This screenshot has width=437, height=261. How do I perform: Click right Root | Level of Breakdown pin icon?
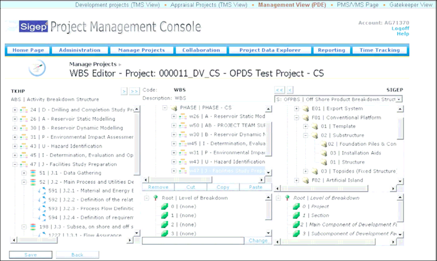pos(287,198)
